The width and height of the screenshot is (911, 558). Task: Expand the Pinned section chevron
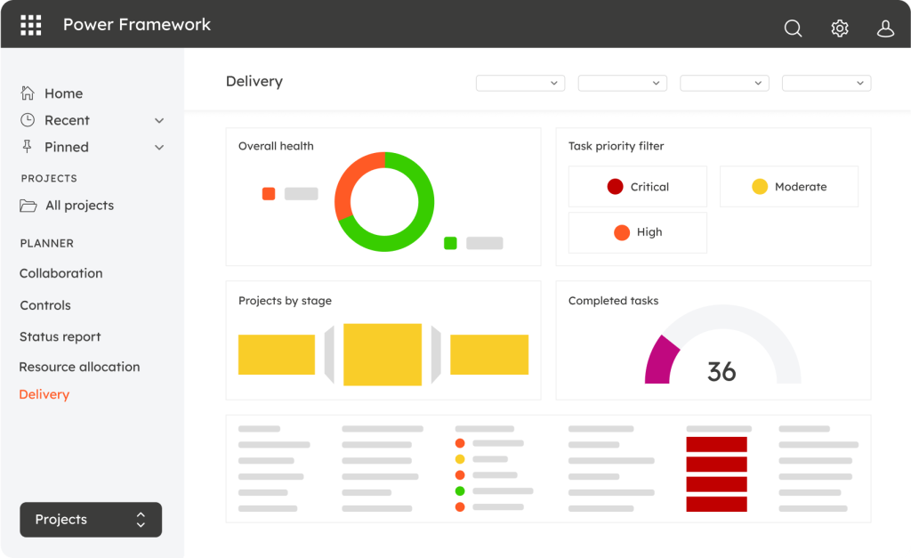(159, 148)
